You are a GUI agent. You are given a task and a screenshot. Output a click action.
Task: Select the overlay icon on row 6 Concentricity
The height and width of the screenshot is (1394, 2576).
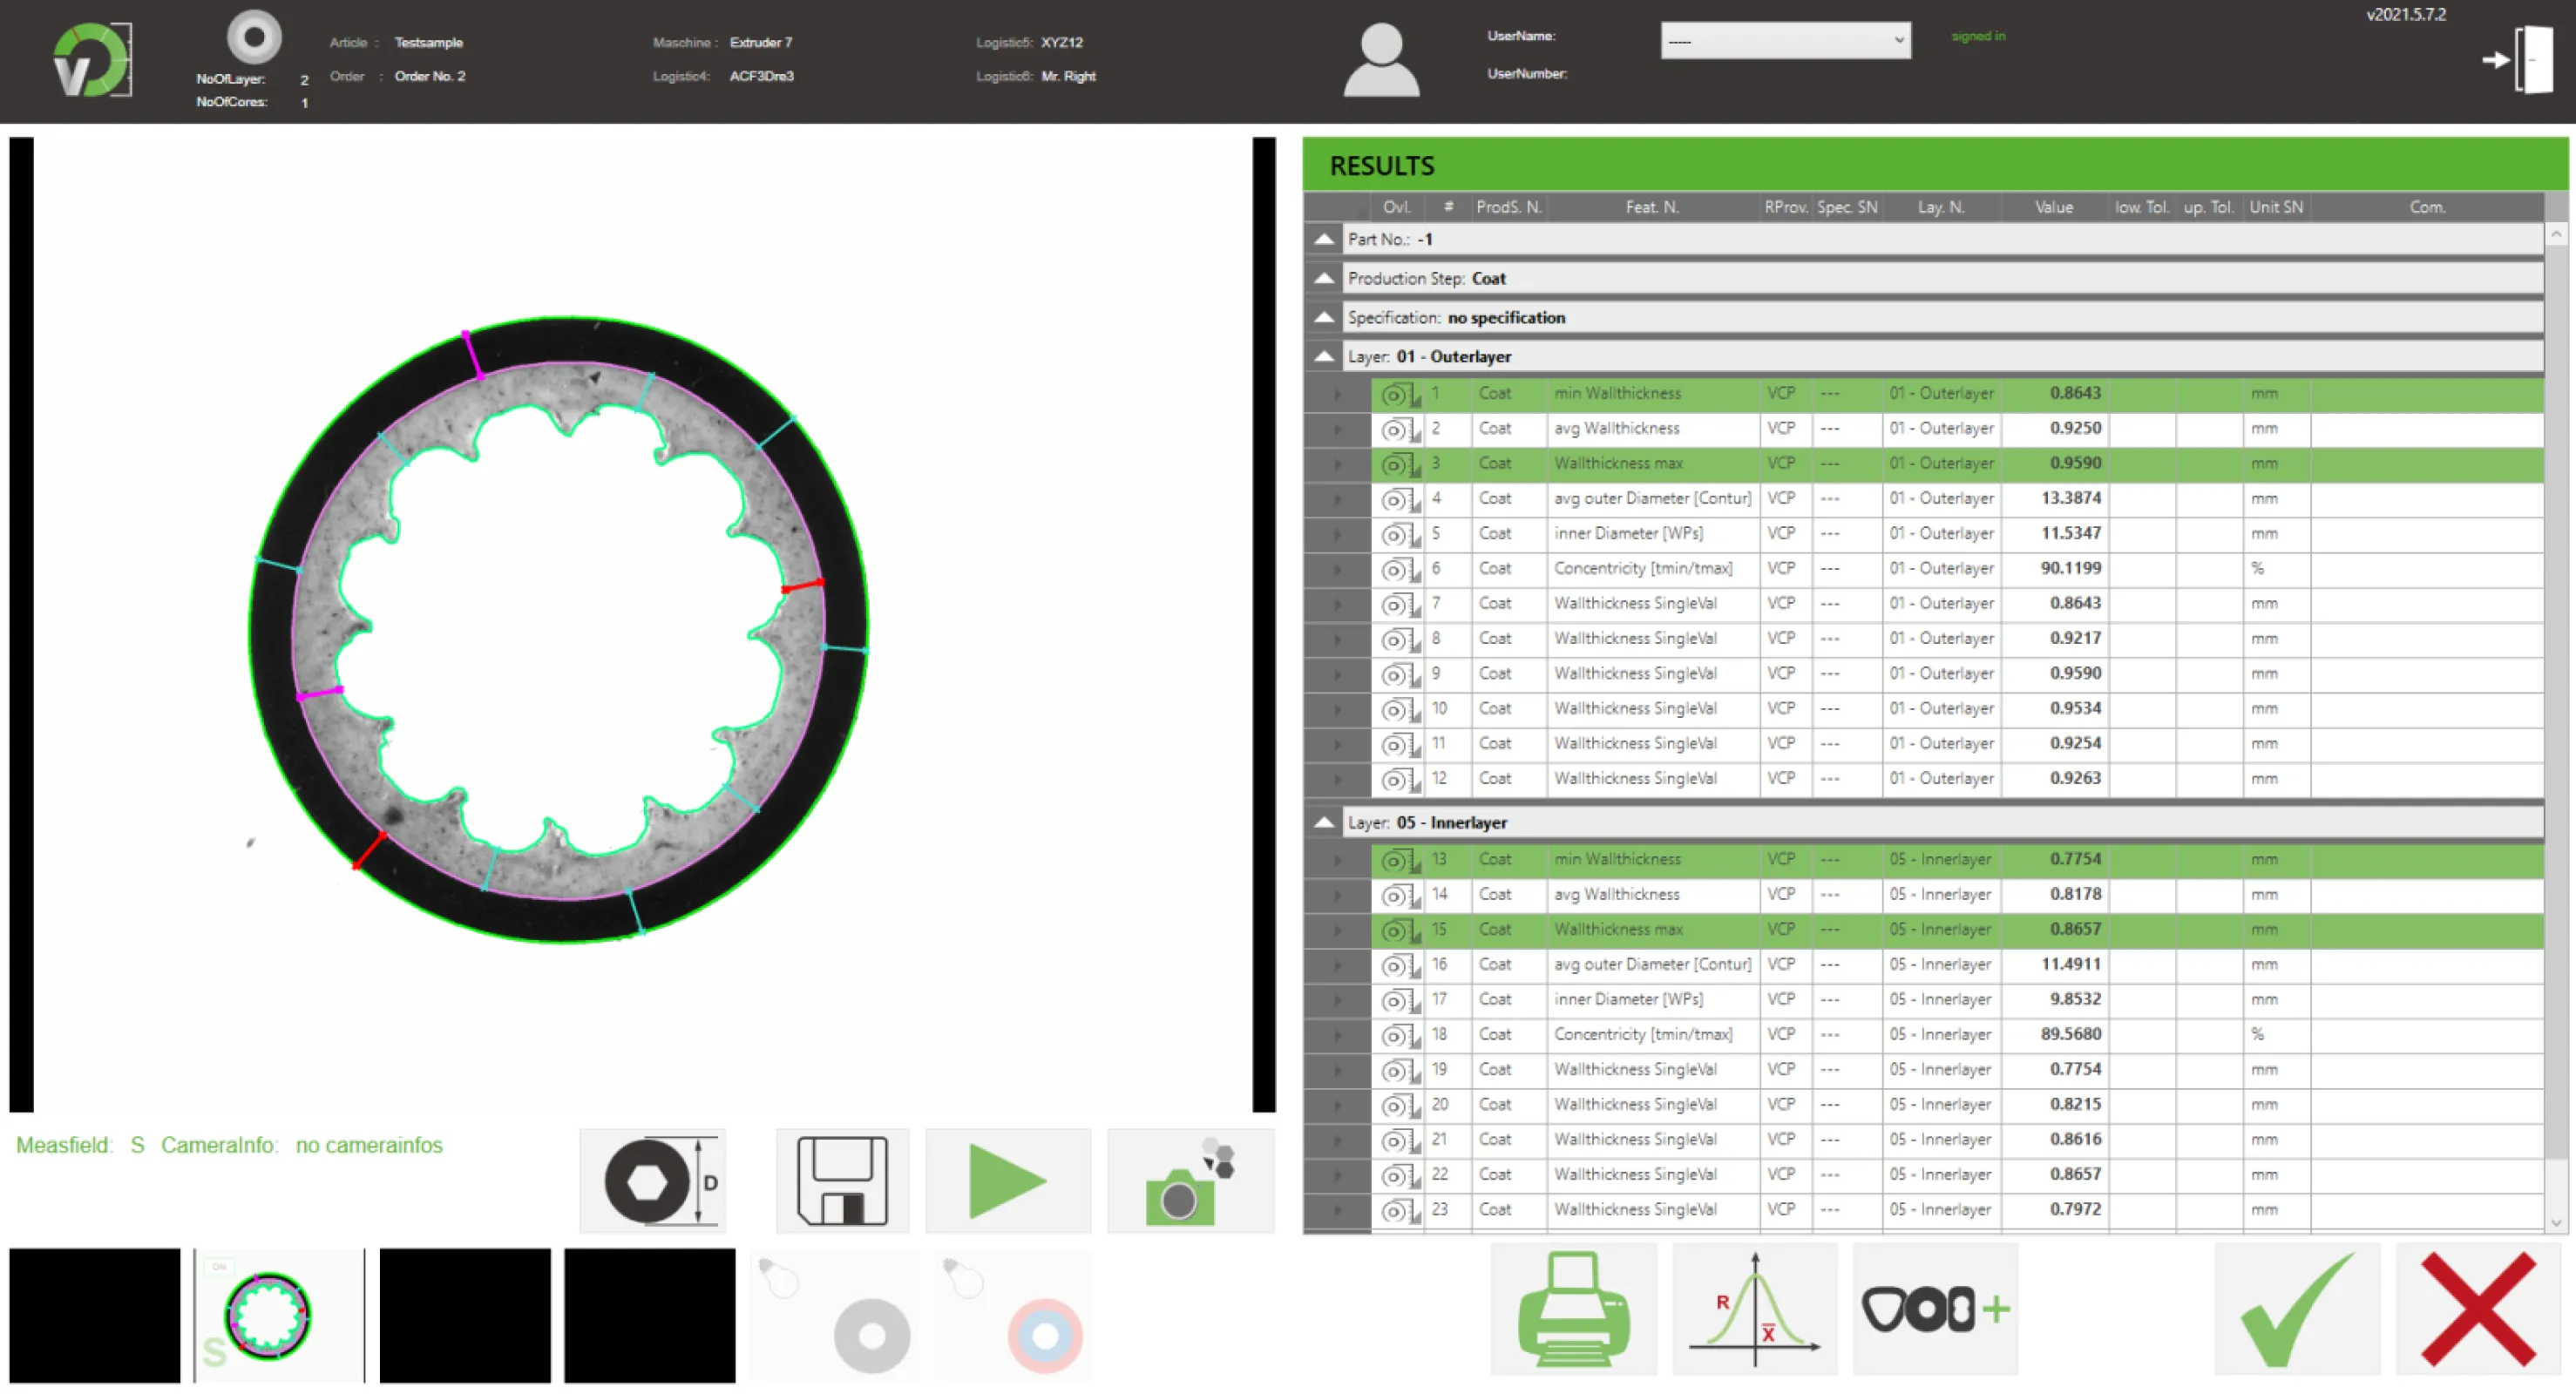click(x=1395, y=568)
